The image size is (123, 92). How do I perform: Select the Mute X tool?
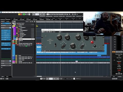click(x=58, y=14)
